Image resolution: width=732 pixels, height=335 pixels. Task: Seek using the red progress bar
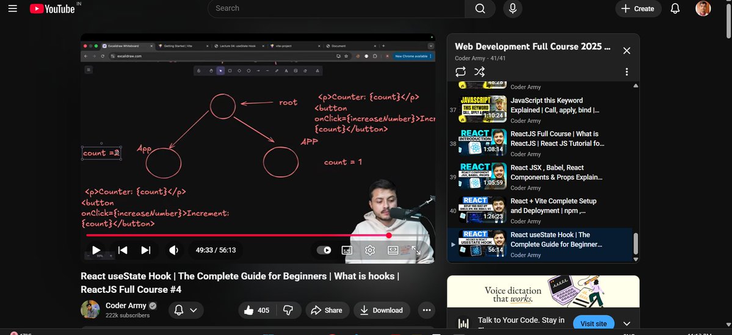pos(258,235)
